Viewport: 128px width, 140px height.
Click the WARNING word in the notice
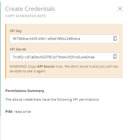point(18,66)
